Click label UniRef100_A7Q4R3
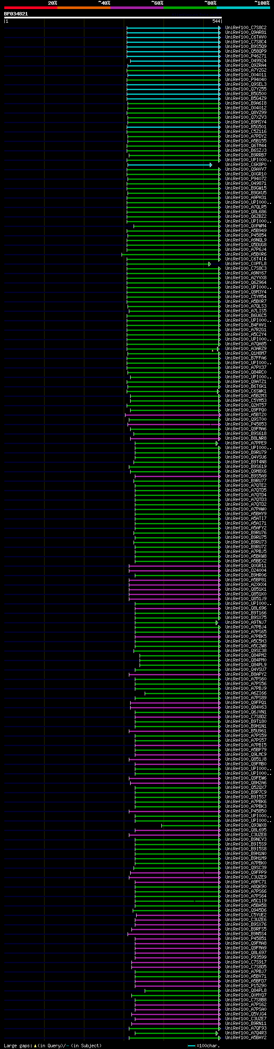The height and width of the screenshot is (1049, 274). coord(246,1033)
